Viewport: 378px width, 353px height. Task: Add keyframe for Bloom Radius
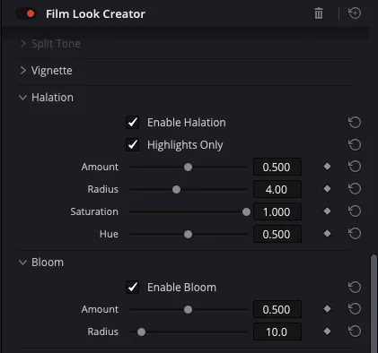[x=327, y=331]
